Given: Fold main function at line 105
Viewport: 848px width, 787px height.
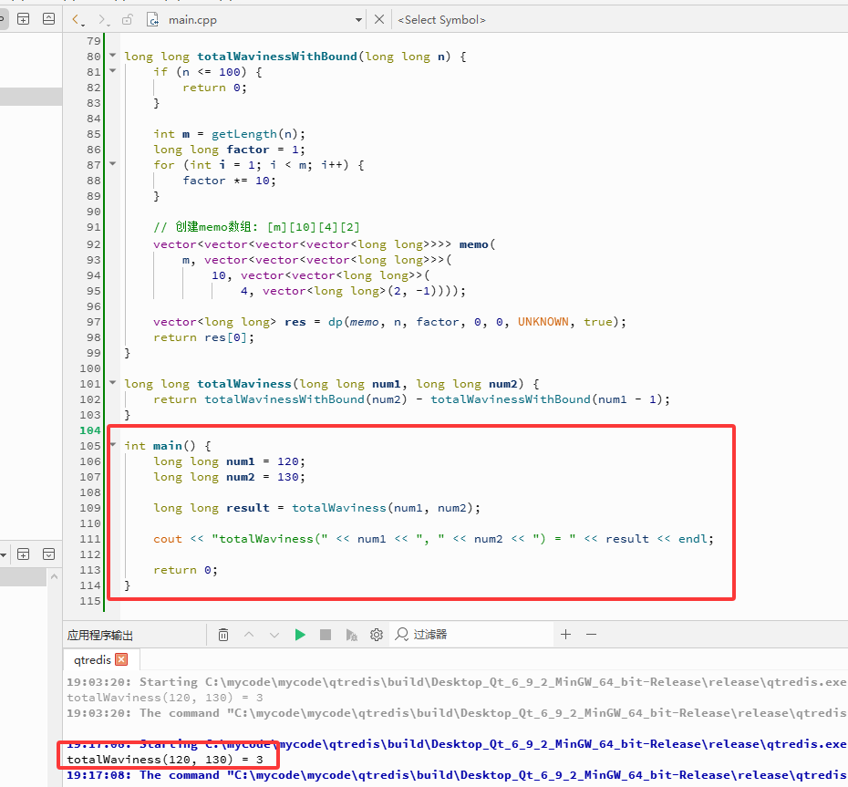Looking at the screenshot, I should tap(113, 445).
